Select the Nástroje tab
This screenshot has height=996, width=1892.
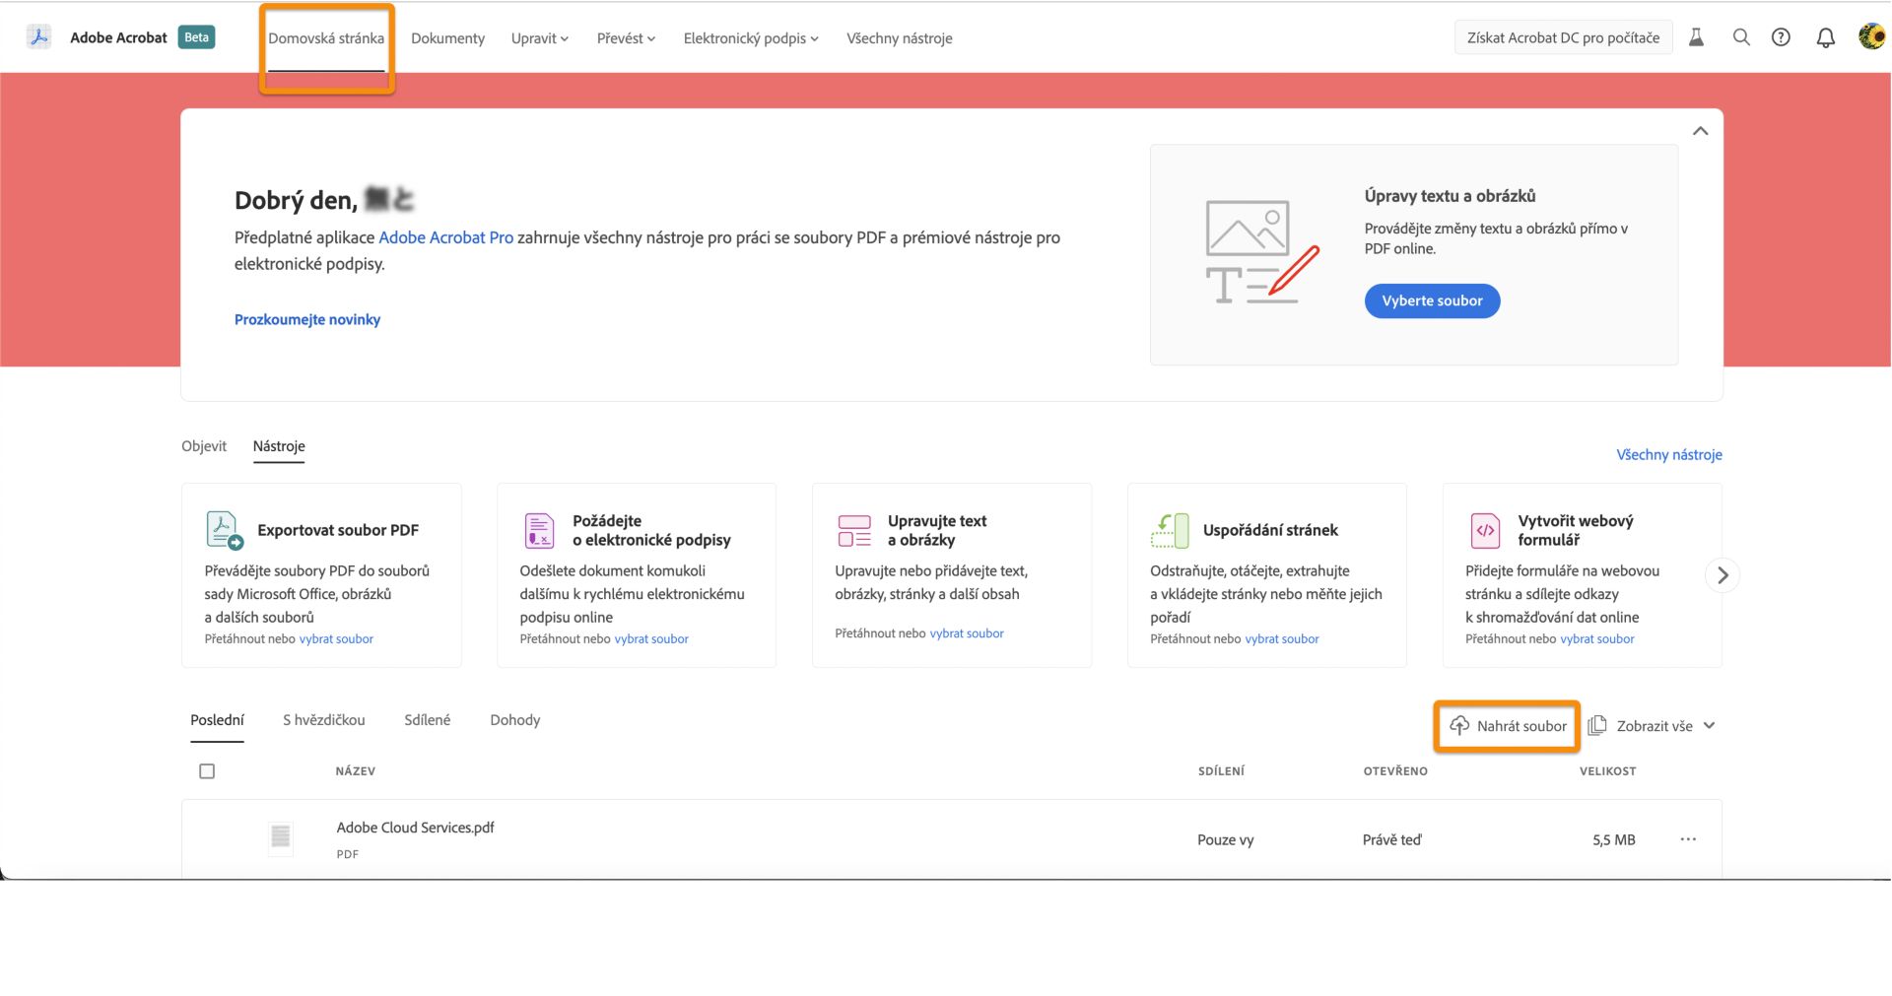click(x=279, y=446)
